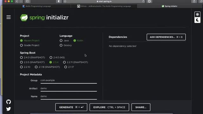
Task: Reload the page with the refresh icon
Action: 143,1
